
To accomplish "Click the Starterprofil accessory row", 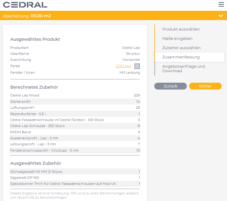I will pyautogui.click(x=75, y=102).
